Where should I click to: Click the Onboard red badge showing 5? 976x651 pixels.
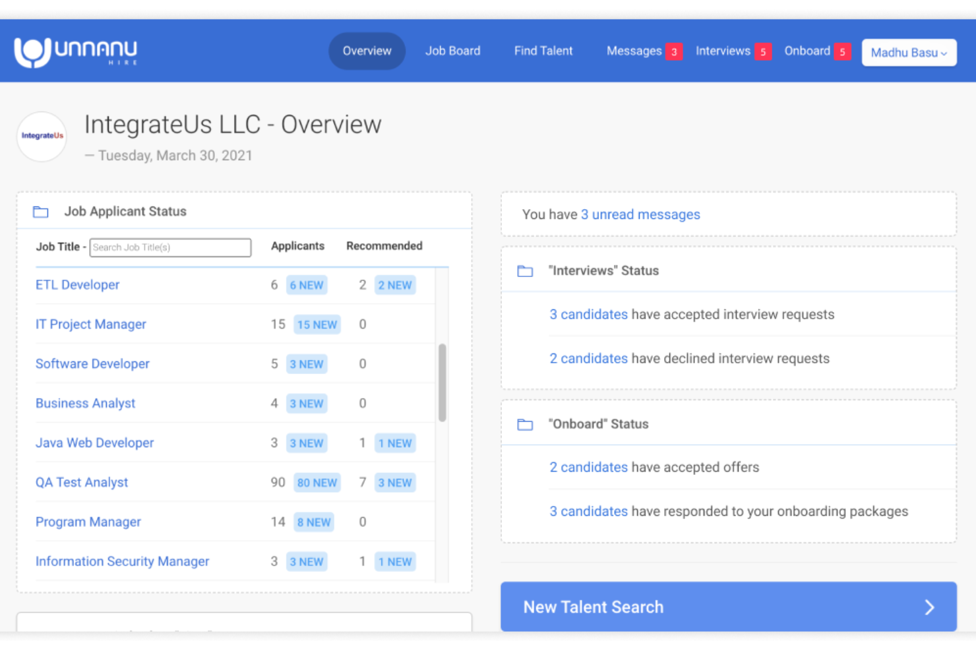tap(842, 51)
